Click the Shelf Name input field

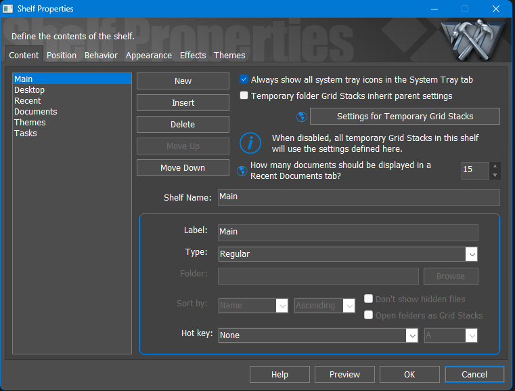coord(359,197)
